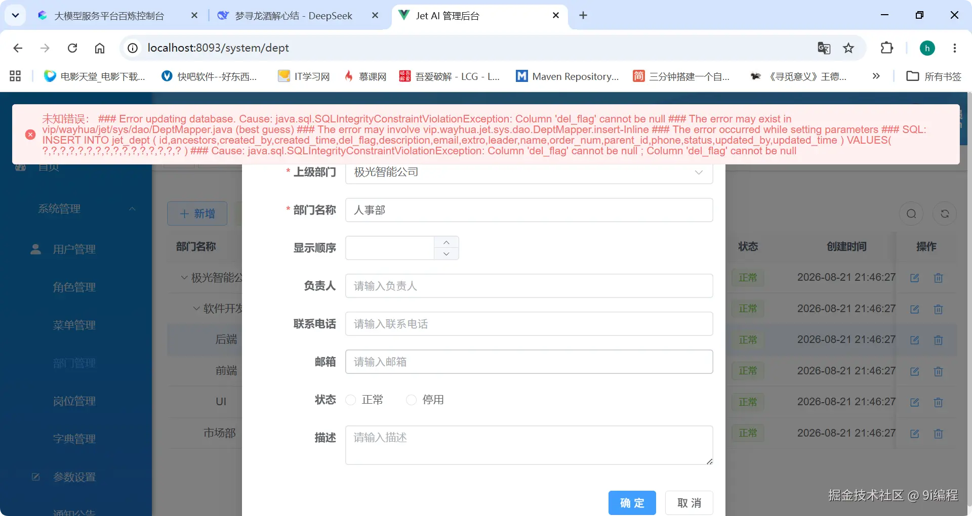The width and height of the screenshot is (972, 516).
Task: Show more bookmarks via double chevron
Action: [876, 76]
